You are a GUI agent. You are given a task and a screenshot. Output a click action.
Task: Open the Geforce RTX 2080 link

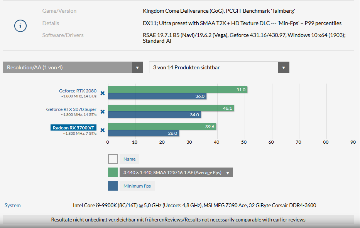click(78, 91)
